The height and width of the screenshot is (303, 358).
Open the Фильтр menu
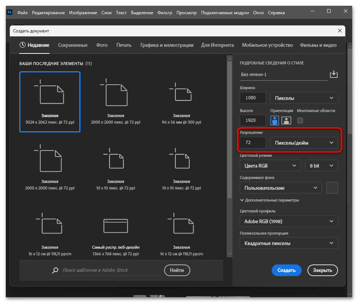point(164,13)
